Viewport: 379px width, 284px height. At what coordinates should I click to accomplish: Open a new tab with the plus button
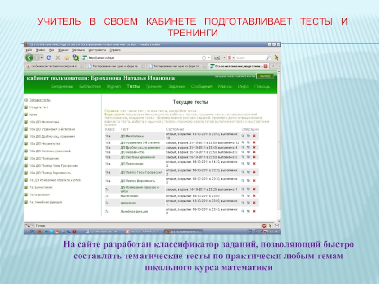(273, 66)
